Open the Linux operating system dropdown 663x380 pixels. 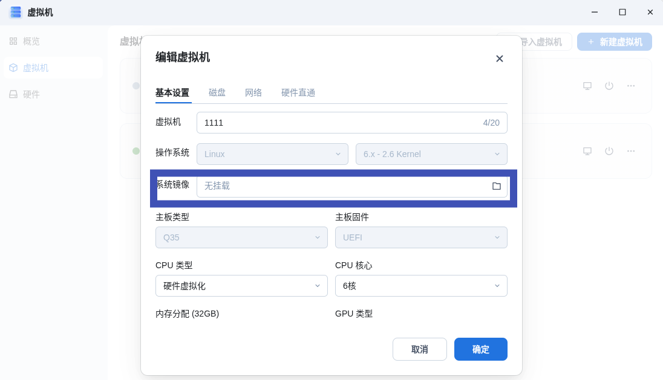(x=272, y=154)
